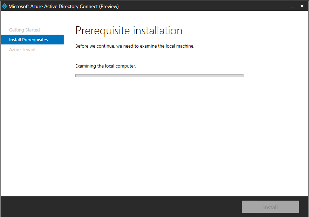Click the examination progress bar

(x=159, y=76)
